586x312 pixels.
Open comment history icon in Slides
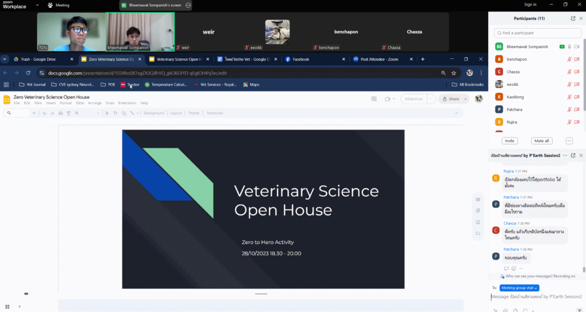click(374, 99)
